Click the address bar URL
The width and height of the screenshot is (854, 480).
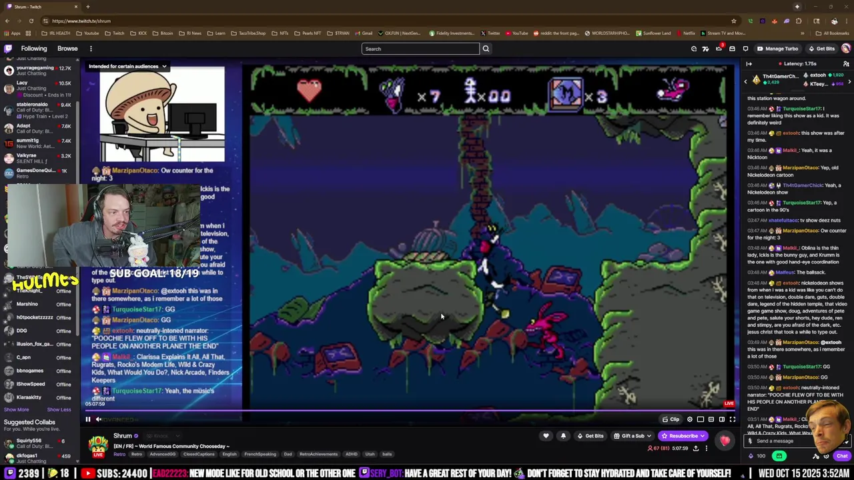pos(81,21)
